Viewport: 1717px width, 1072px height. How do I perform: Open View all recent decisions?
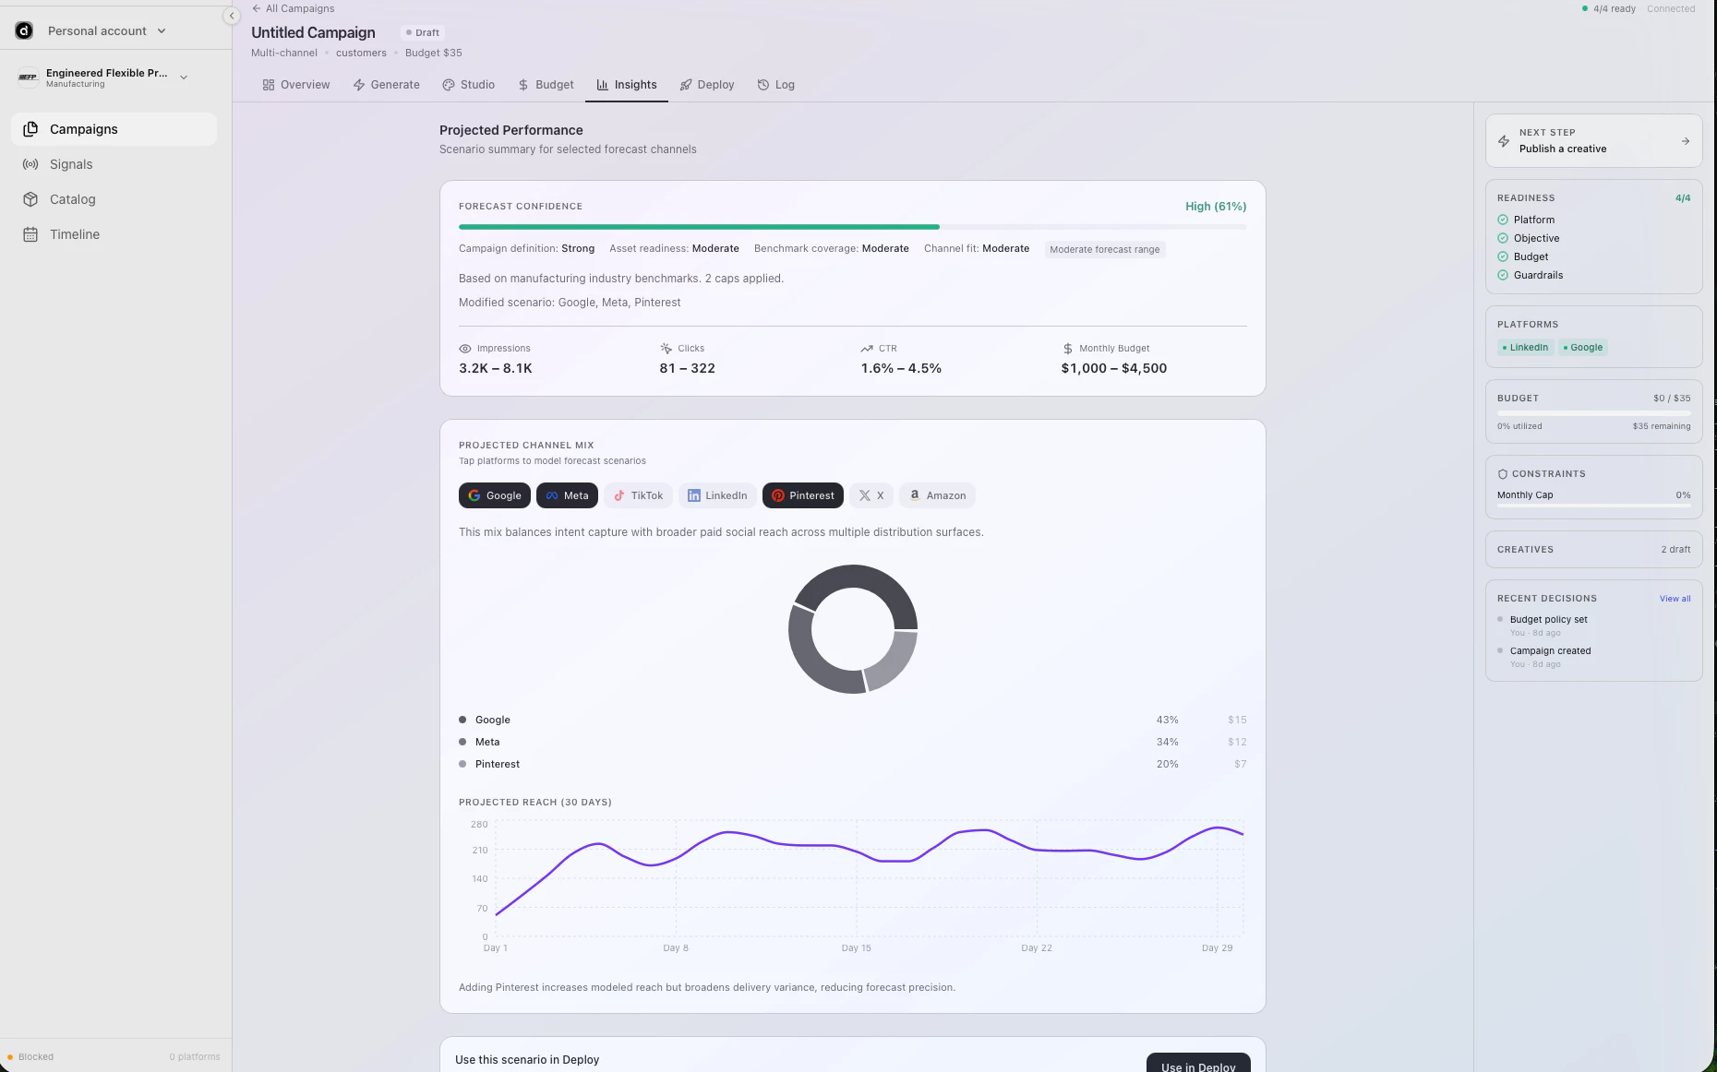pyautogui.click(x=1675, y=598)
